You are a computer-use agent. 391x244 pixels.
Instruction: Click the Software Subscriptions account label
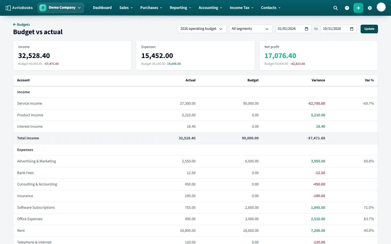tap(36, 208)
